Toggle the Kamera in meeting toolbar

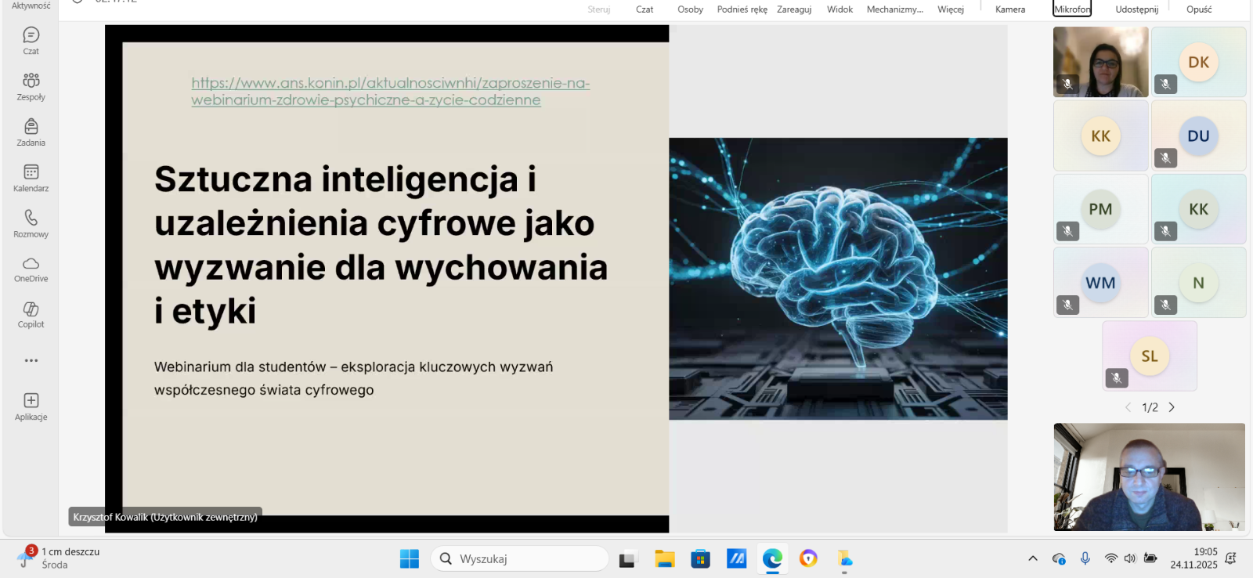pos(1009,9)
